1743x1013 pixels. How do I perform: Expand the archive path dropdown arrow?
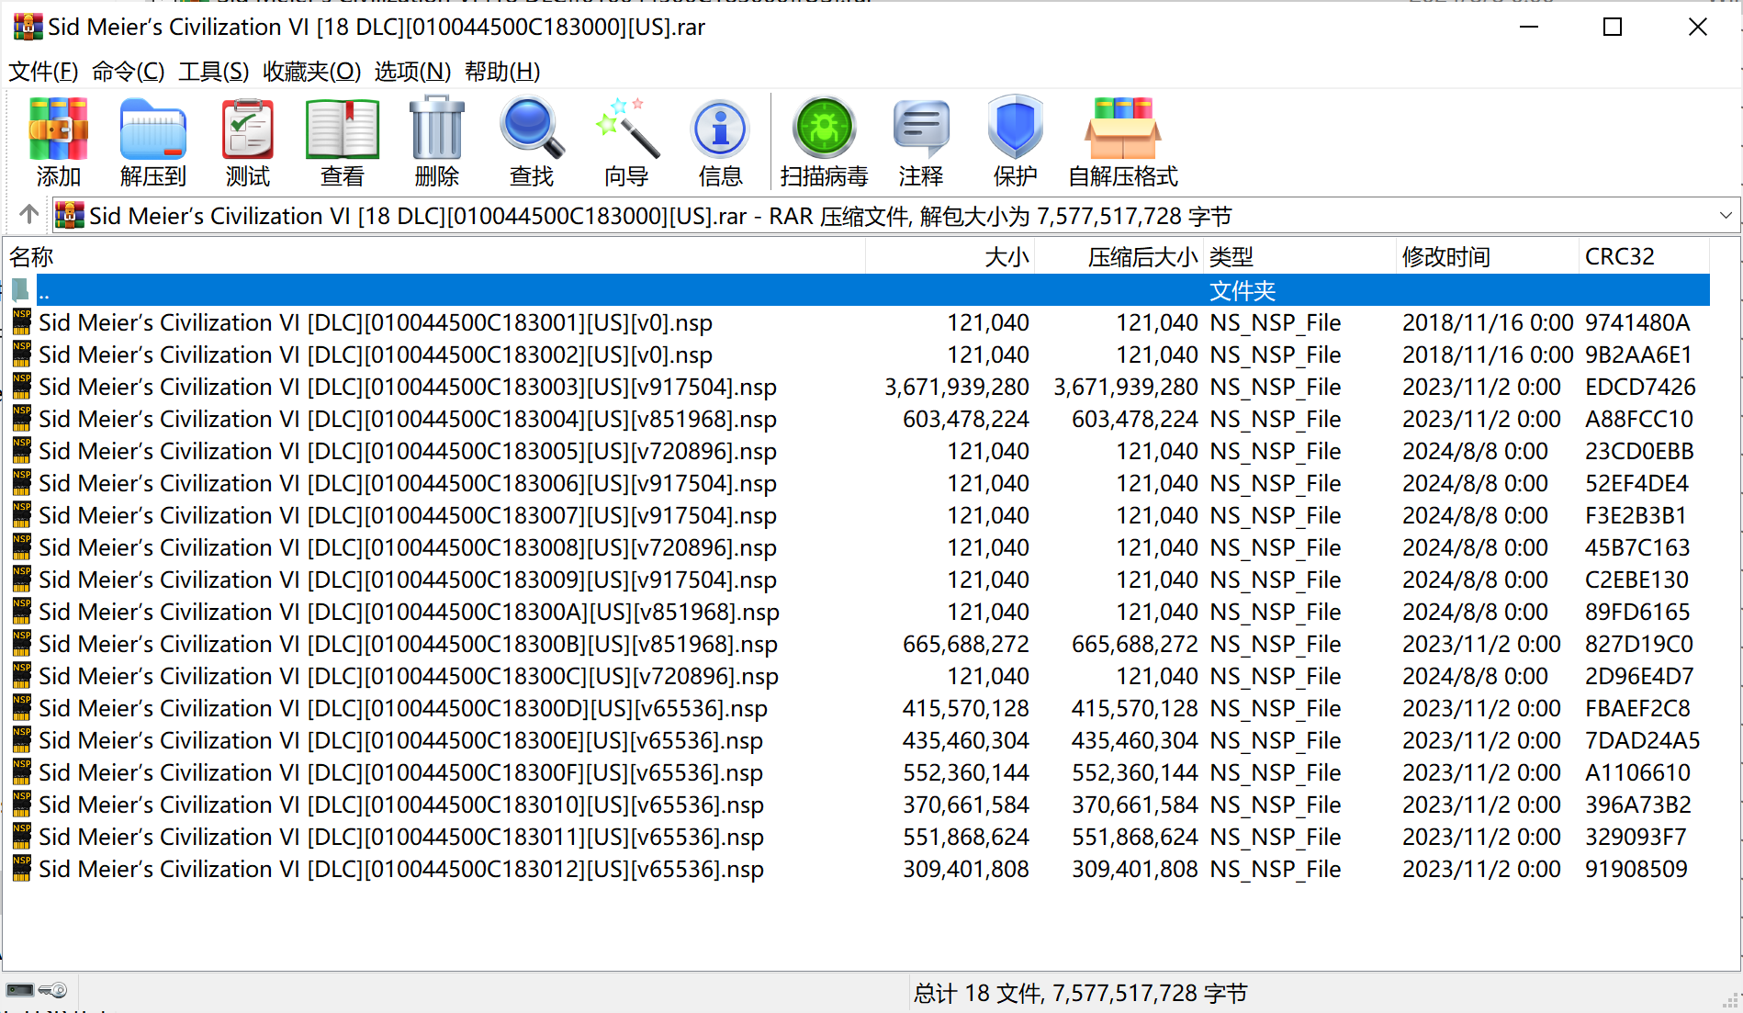point(1725,216)
